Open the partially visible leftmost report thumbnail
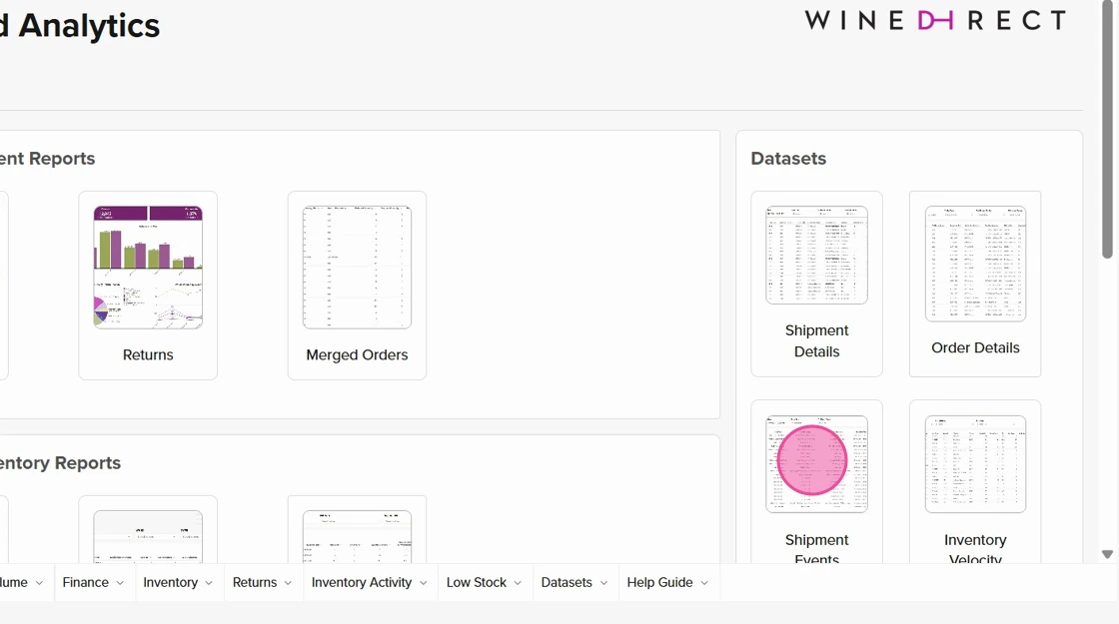 click(4, 285)
